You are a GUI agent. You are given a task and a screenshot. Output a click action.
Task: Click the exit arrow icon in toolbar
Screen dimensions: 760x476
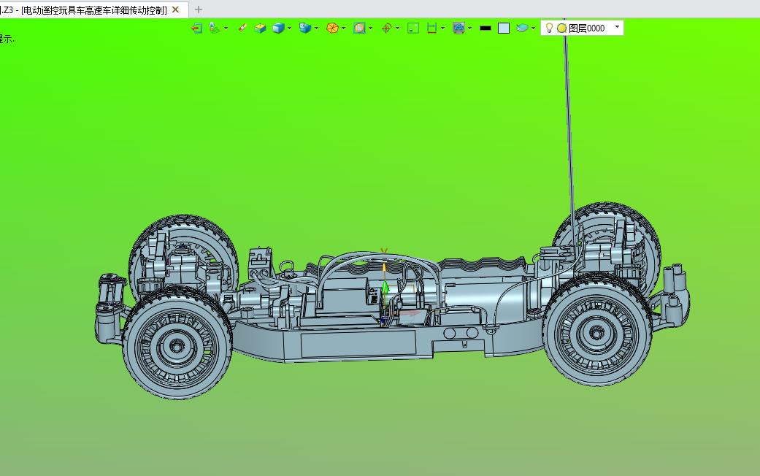coord(197,28)
